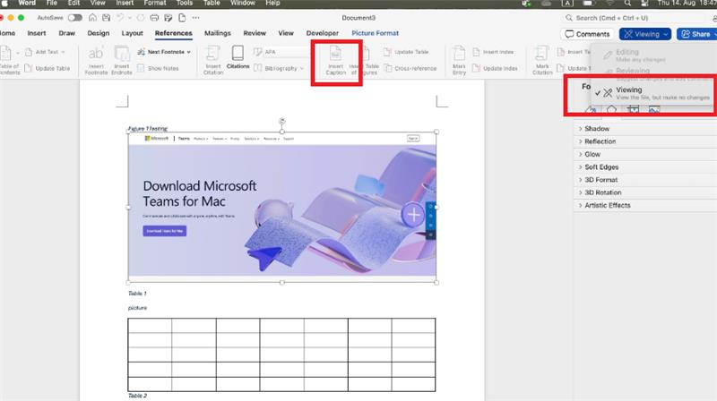Viewport: 717px width, 401px height.
Task: Click the Insert Footnote icon
Action: pos(96,54)
